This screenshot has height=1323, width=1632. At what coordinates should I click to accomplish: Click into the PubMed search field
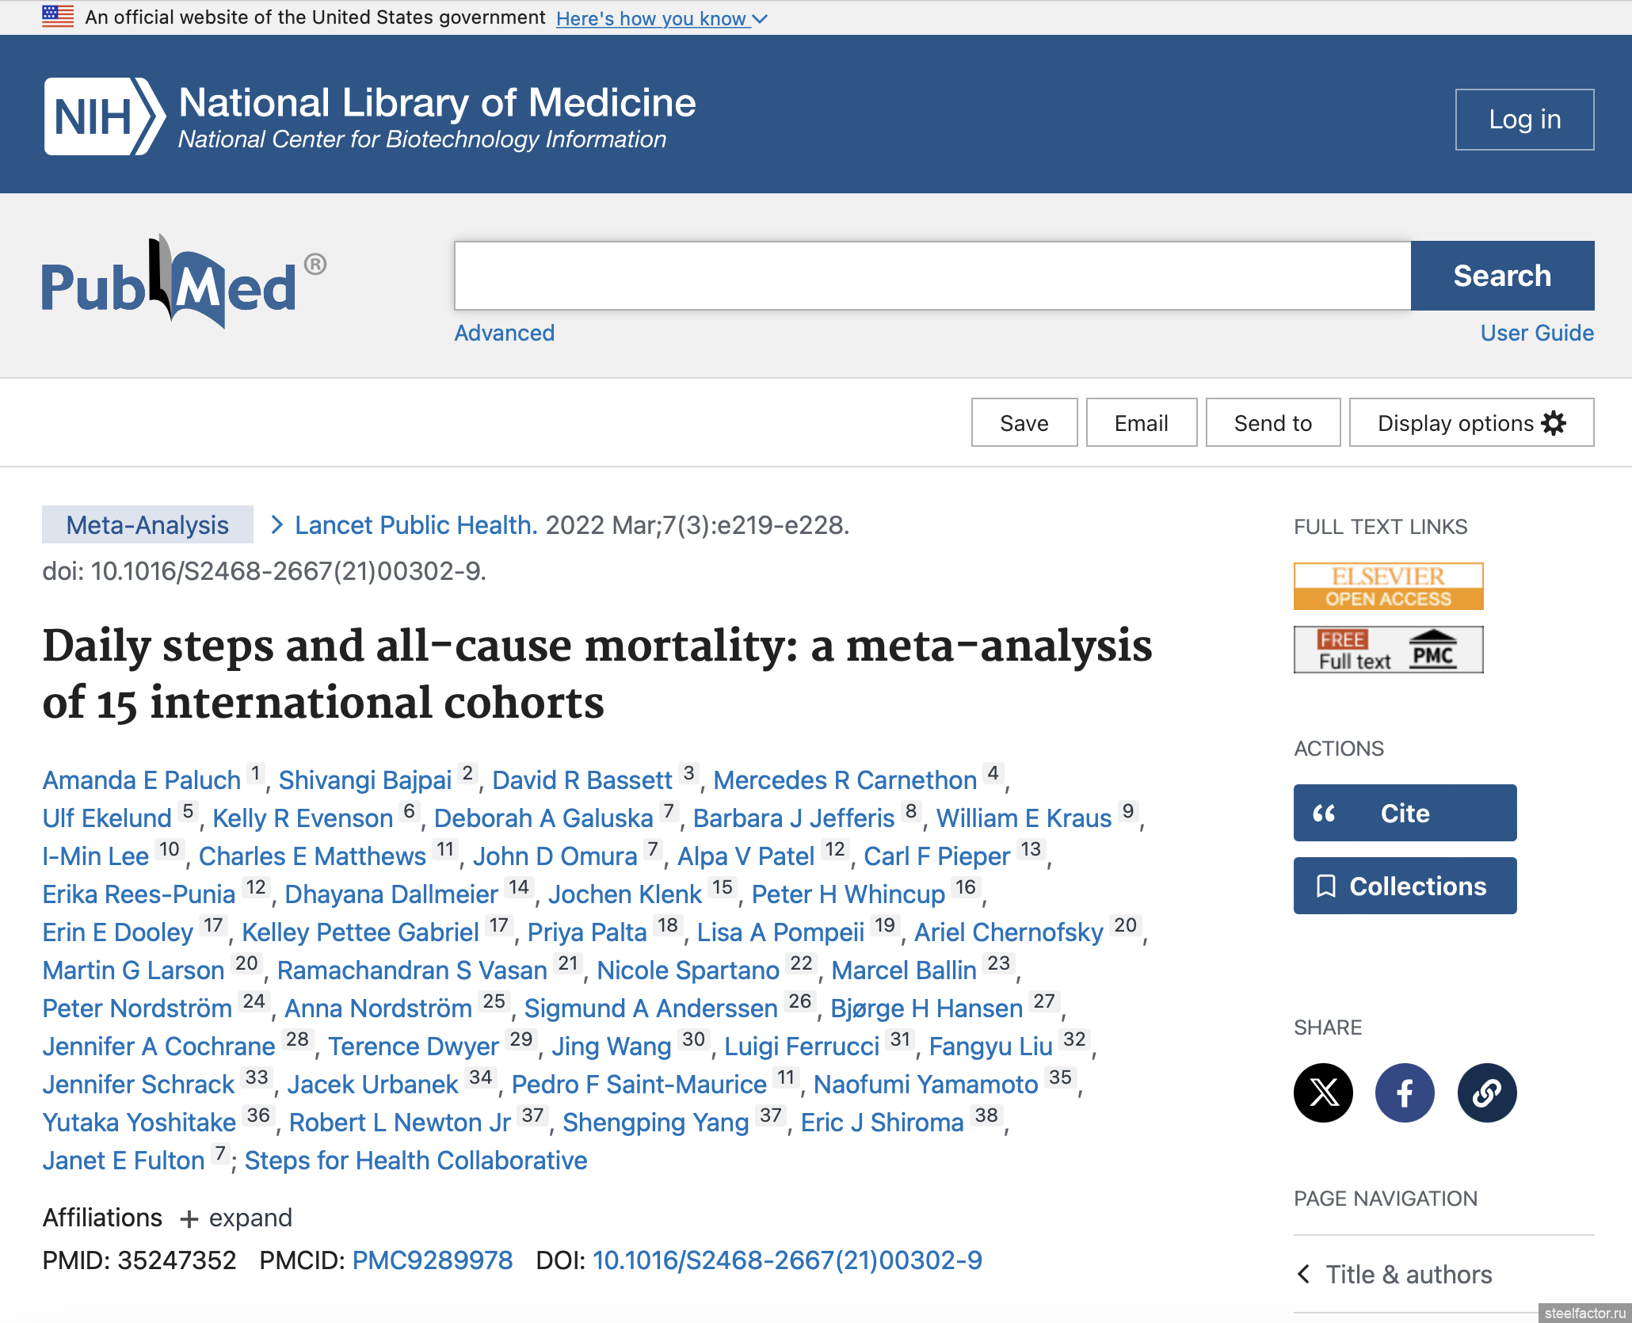click(x=932, y=276)
